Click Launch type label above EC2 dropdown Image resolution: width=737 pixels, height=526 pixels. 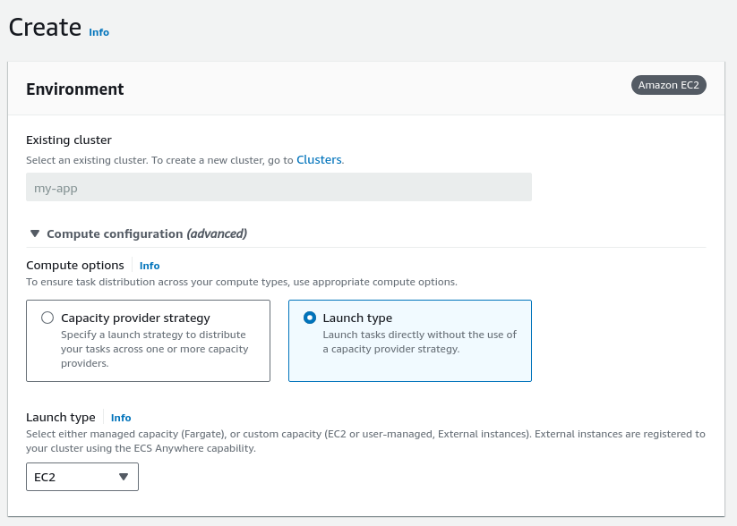(x=61, y=418)
